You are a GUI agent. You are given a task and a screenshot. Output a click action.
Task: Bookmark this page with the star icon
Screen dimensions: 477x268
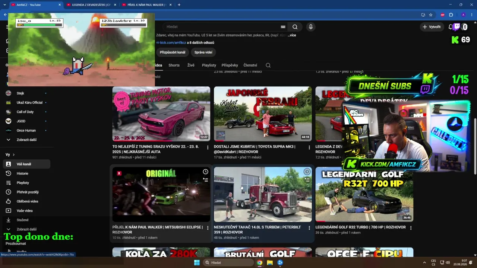coord(431,15)
